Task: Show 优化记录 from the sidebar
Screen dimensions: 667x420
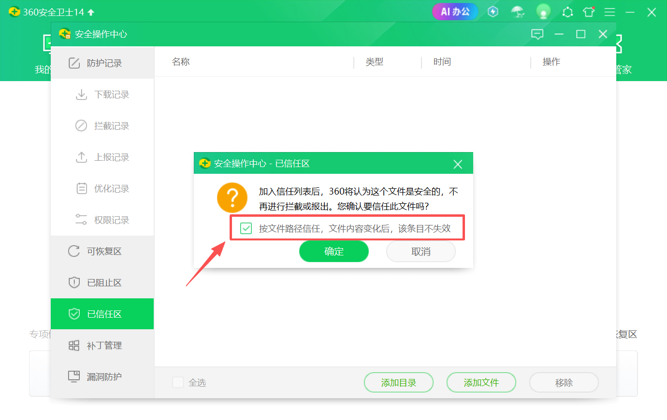Action: click(x=102, y=188)
